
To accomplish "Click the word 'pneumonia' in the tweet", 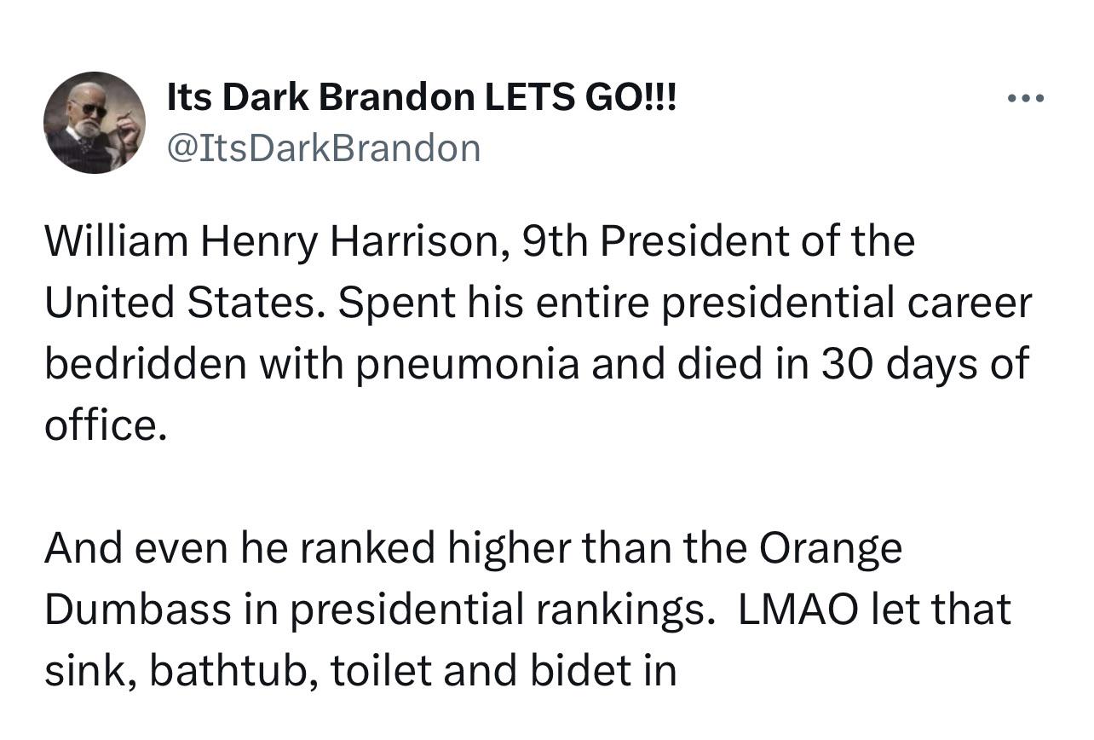I will [x=470, y=366].
